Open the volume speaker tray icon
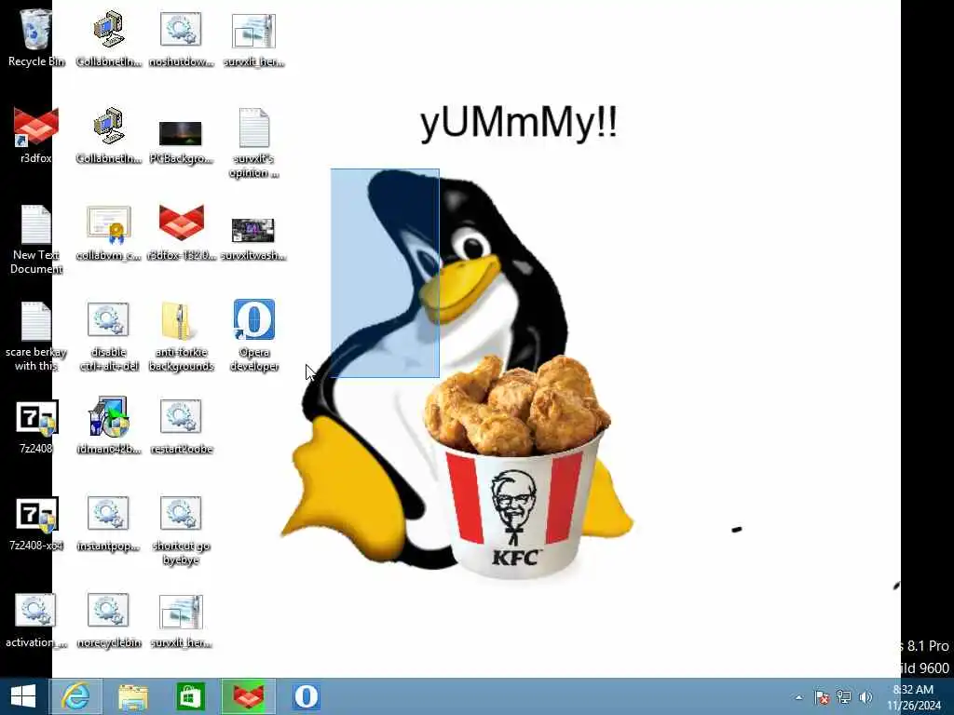The height and width of the screenshot is (715, 954). pyautogui.click(x=865, y=697)
